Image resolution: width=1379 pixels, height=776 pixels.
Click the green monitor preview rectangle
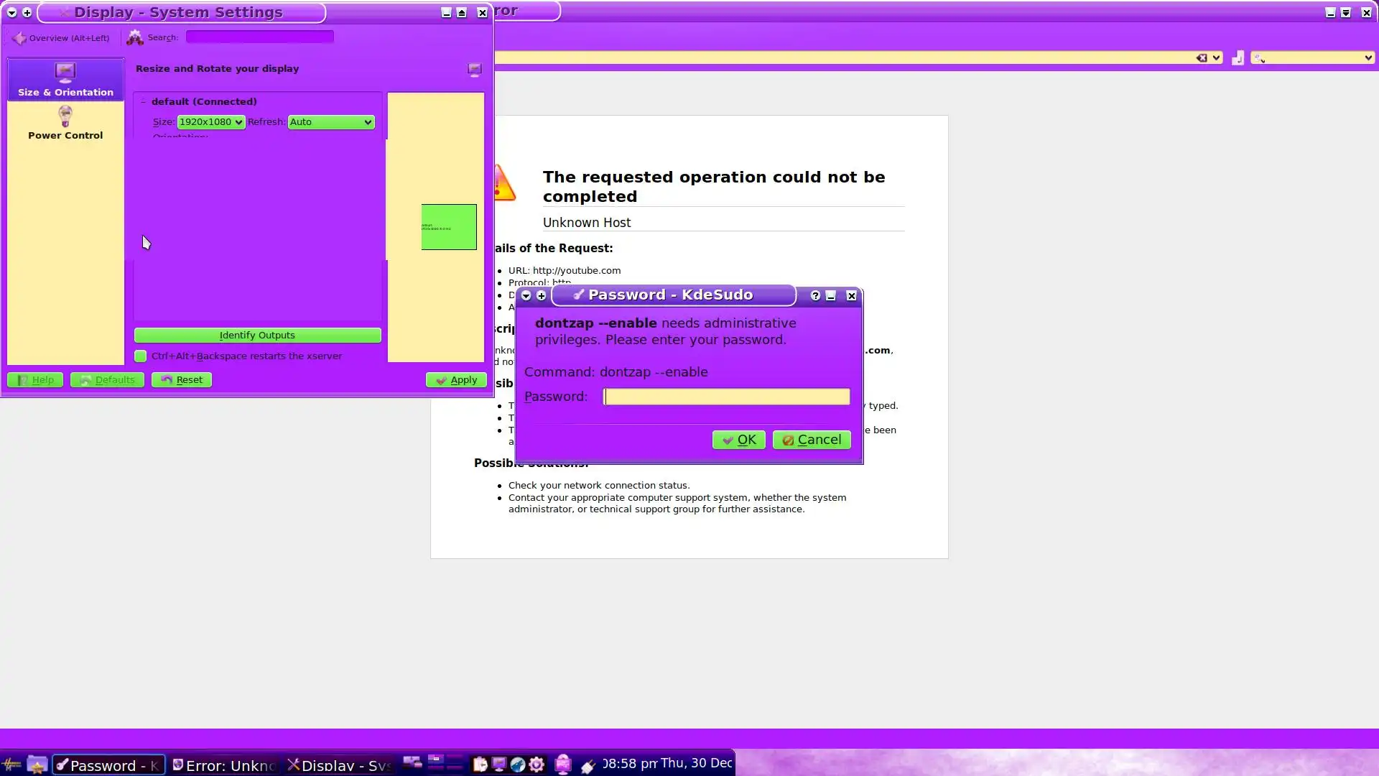(449, 227)
